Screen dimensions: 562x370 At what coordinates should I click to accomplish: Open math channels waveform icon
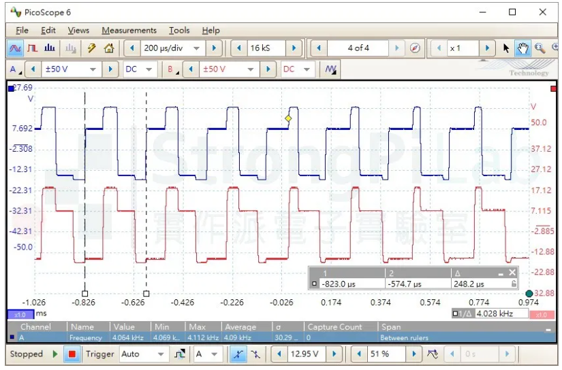tap(330, 69)
